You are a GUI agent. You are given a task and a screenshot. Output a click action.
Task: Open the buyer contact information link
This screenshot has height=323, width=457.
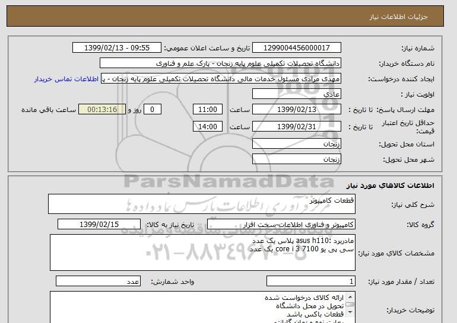point(66,79)
